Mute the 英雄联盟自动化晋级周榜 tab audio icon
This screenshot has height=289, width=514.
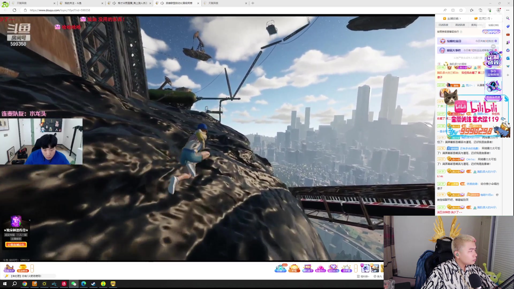tap(162, 3)
